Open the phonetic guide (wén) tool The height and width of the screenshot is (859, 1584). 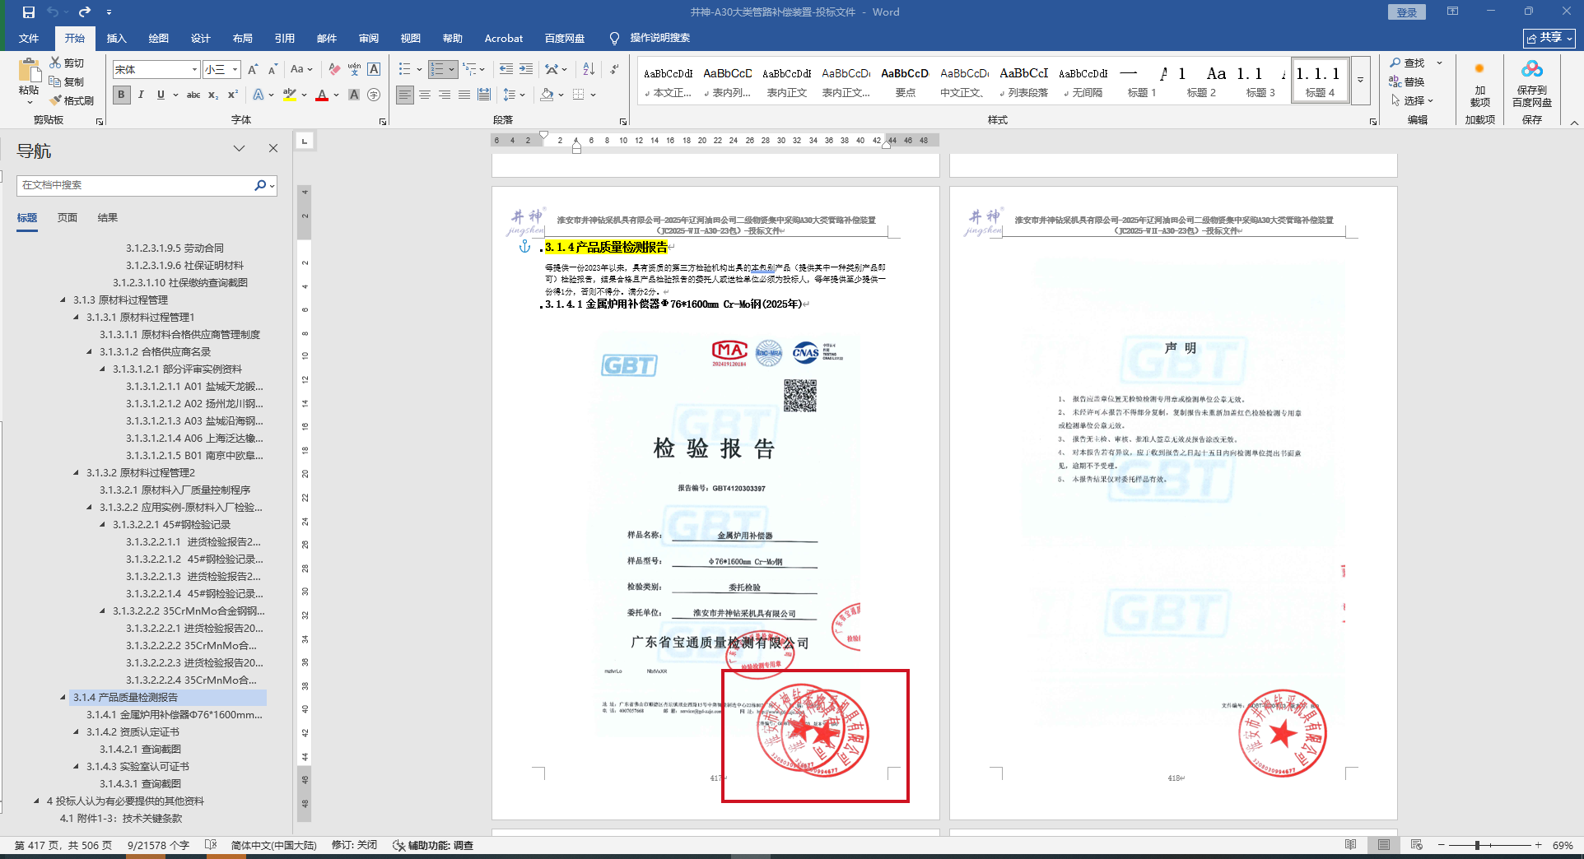click(x=354, y=70)
